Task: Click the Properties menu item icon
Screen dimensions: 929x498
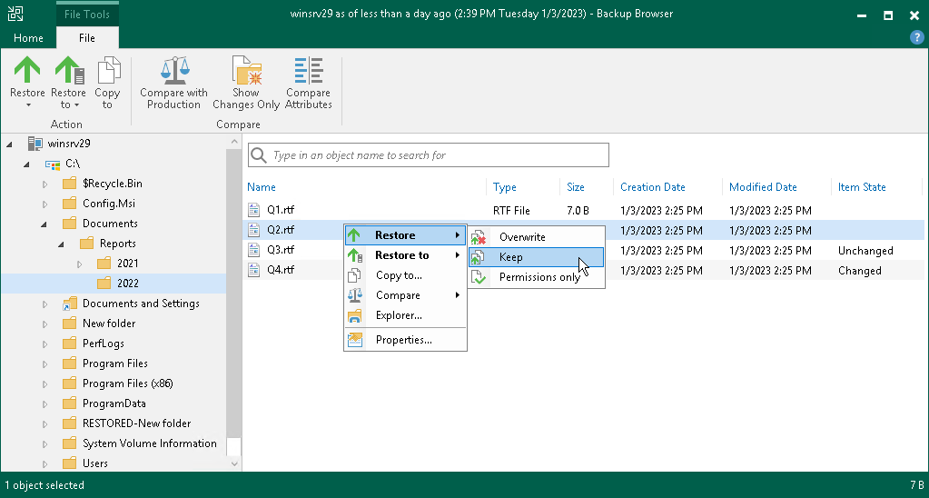Action: coord(354,340)
